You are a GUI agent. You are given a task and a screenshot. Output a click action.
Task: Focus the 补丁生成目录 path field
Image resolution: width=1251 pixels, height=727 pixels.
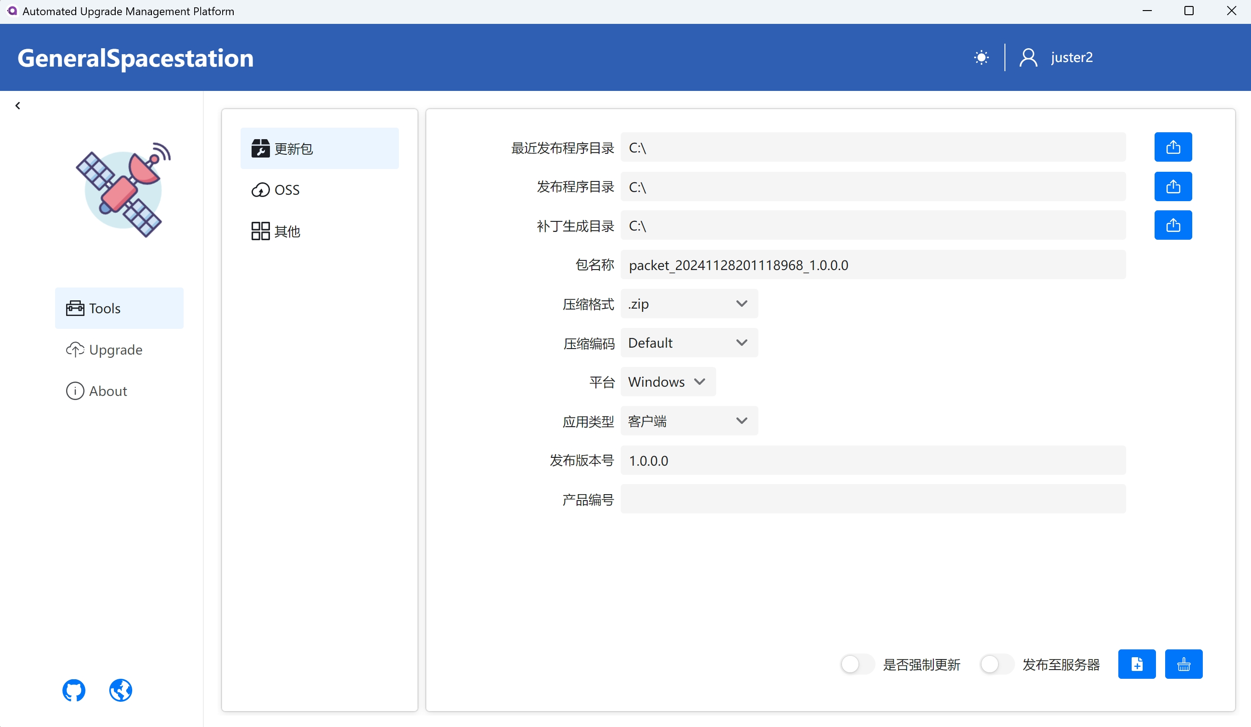point(873,225)
